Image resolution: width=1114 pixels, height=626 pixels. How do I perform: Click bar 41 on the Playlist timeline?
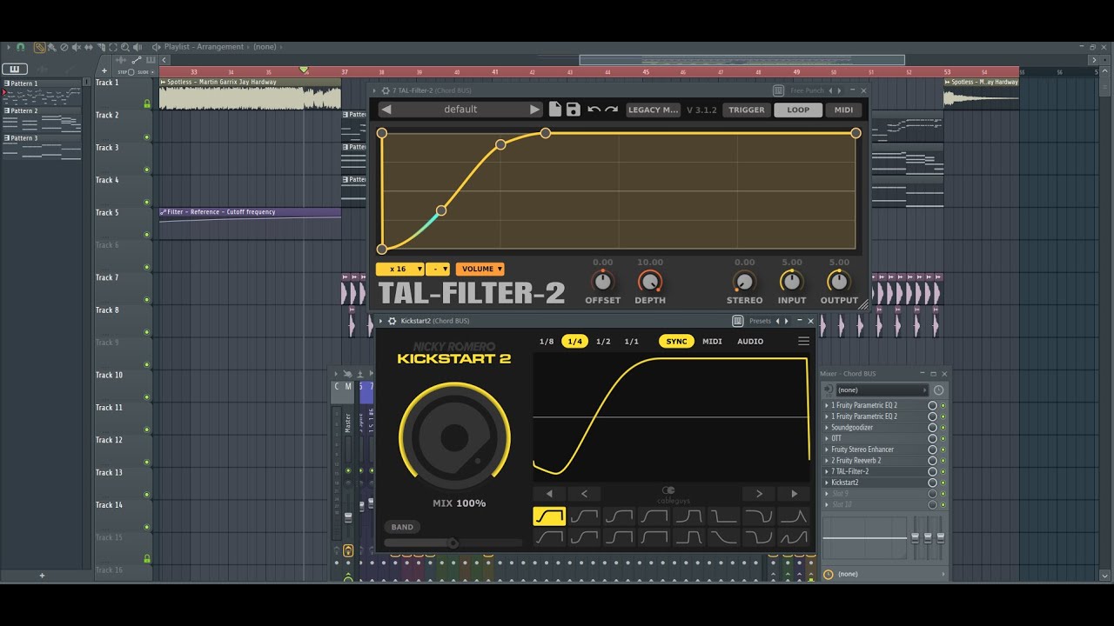495,71
